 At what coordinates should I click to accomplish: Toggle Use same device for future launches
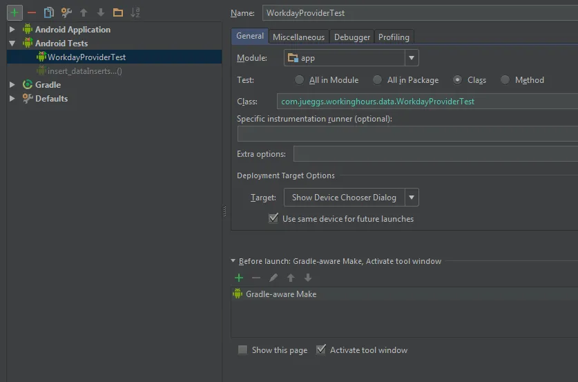(x=273, y=218)
